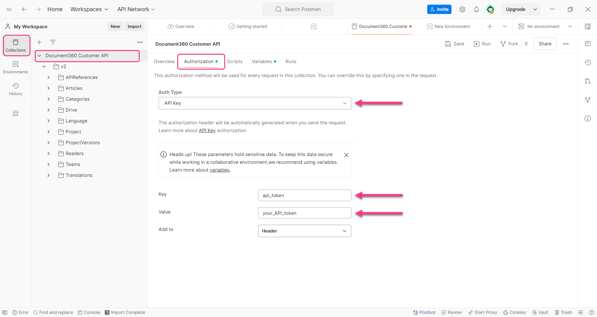Open the Workspaces dropdown menu

pos(89,9)
